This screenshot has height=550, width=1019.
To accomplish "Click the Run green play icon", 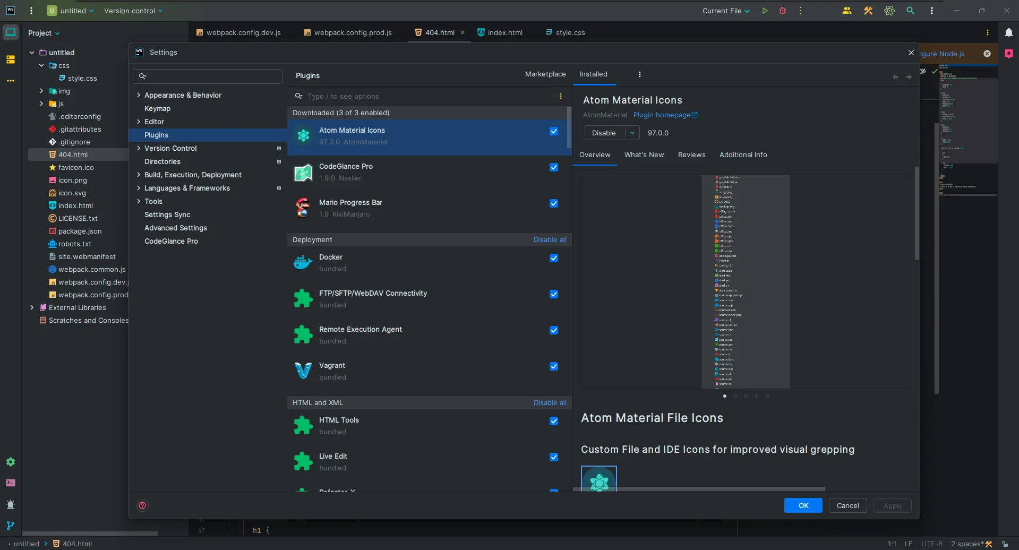I will (x=765, y=11).
